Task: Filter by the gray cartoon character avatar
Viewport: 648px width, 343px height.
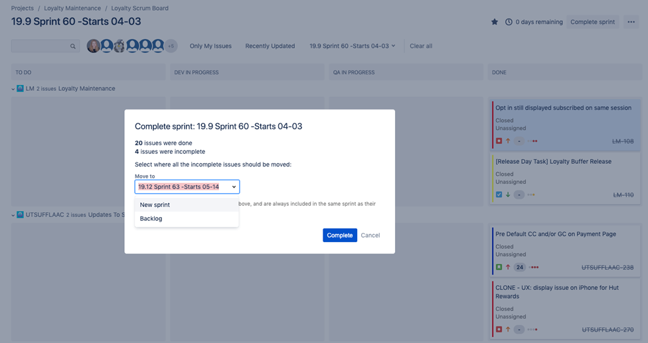Action: (x=120, y=46)
